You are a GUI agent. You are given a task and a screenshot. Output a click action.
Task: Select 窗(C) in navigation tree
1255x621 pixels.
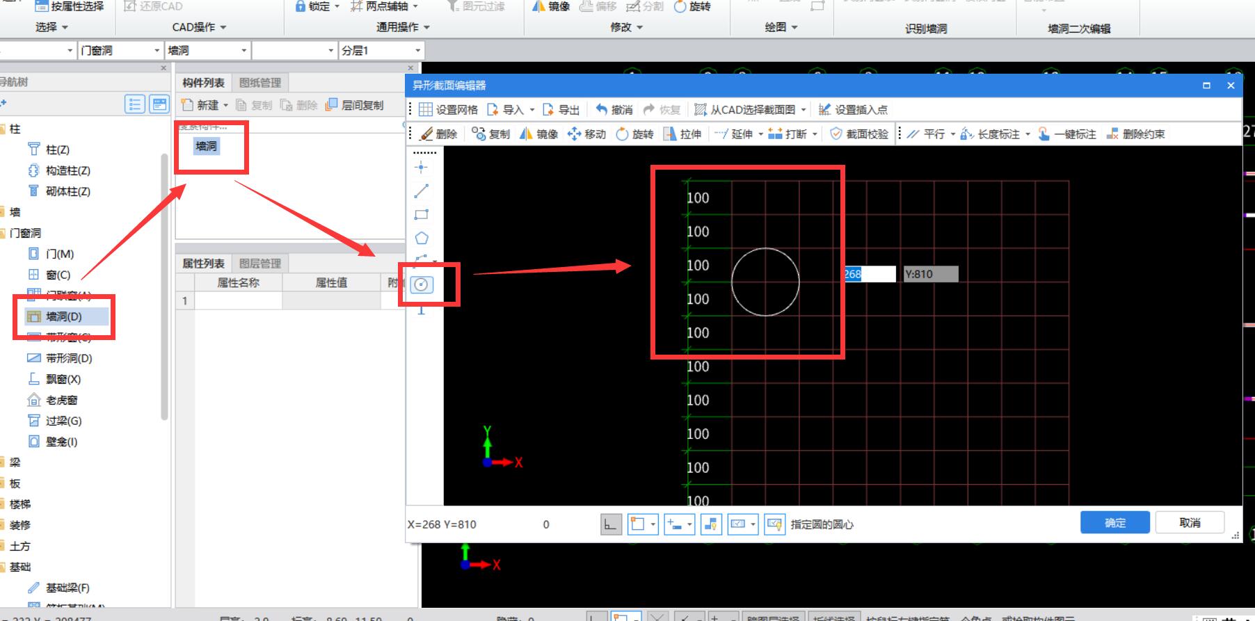pyautogui.click(x=58, y=275)
